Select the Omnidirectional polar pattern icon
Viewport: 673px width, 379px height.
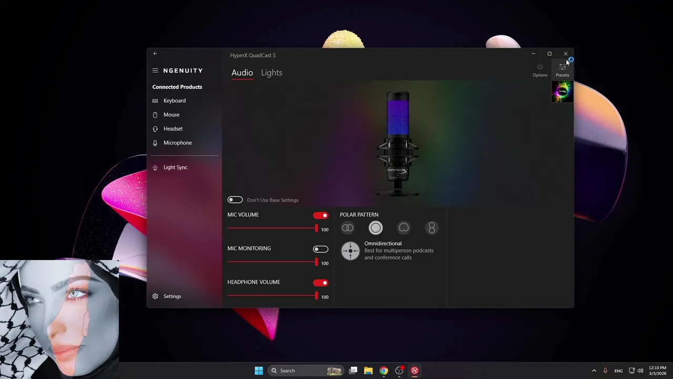click(x=375, y=228)
